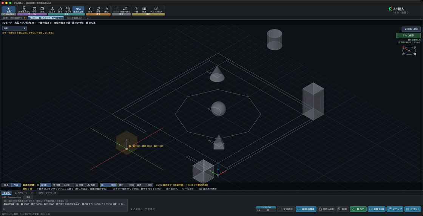The image size is (423, 216).
Task: Click the compass view gizmo
Action: coord(409,51)
